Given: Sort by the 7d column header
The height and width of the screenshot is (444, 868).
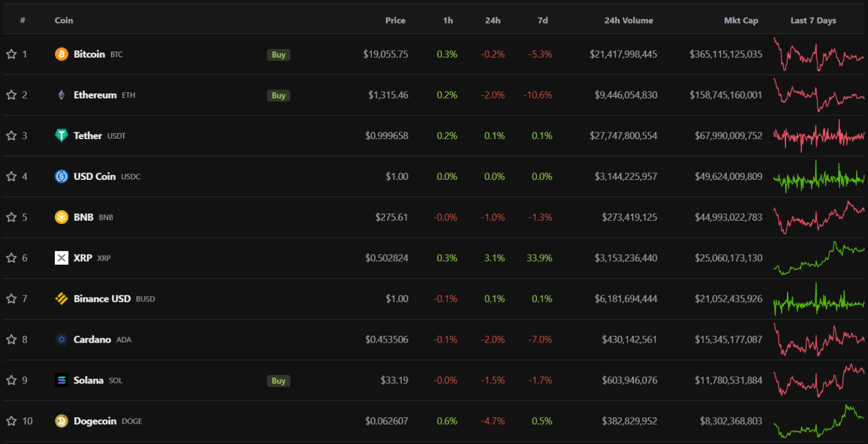Looking at the screenshot, I should (543, 20).
